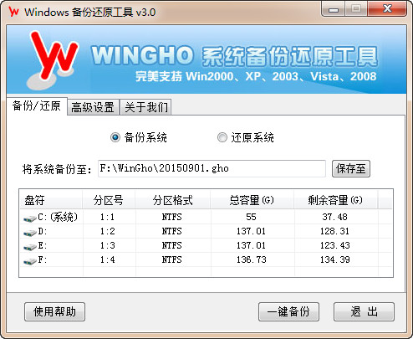Click the E: drive icon

(30, 247)
